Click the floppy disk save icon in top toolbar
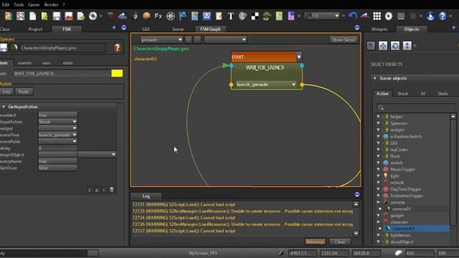The image size is (459, 258). coord(57,16)
